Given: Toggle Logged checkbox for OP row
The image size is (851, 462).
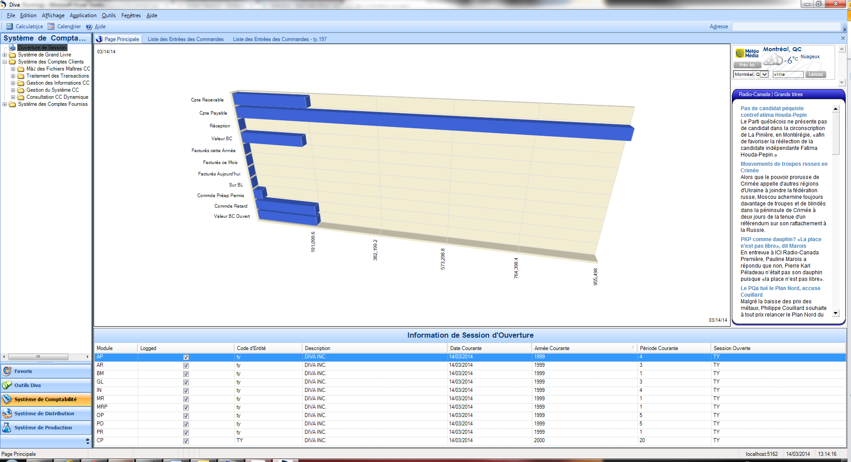Looking at the screenshot, I should click(186, 416).
